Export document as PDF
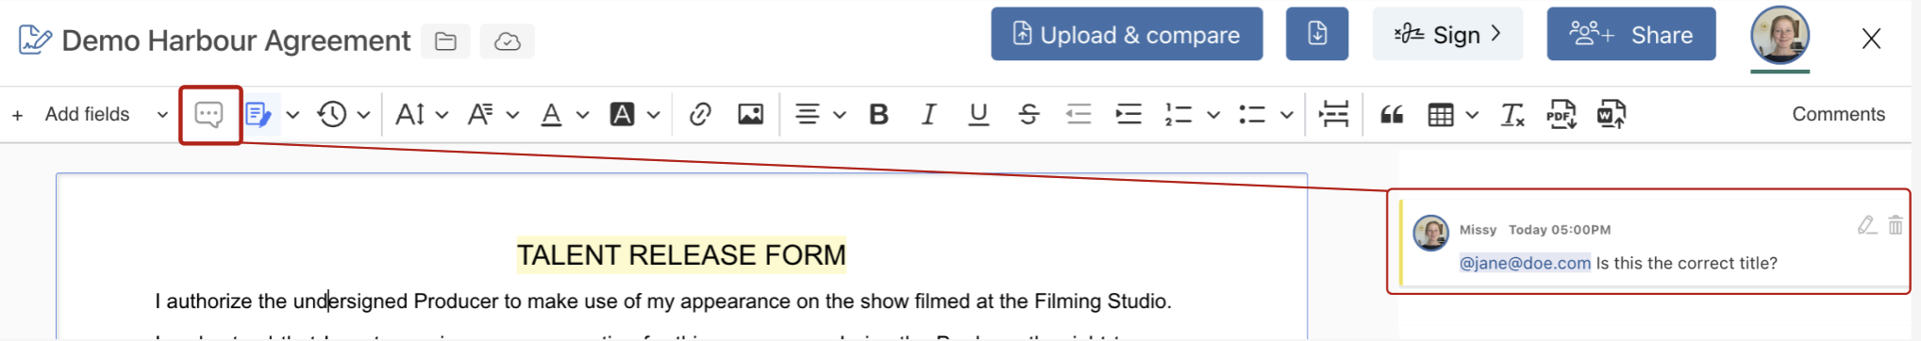This screenshot has height=341, width=1921. pos(1562,115)
